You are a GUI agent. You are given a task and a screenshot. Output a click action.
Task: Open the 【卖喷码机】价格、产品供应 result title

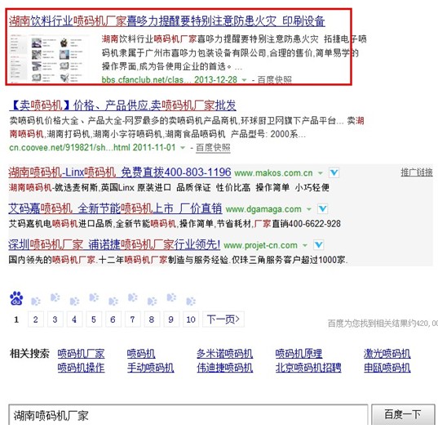[122, 105]
